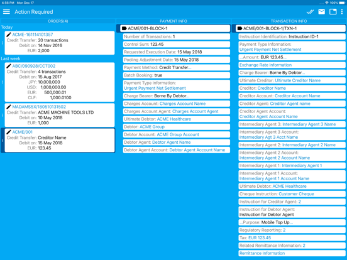347x260 pixels.
Task: Open Creditor Agent Account Name link
Action: 268,117
